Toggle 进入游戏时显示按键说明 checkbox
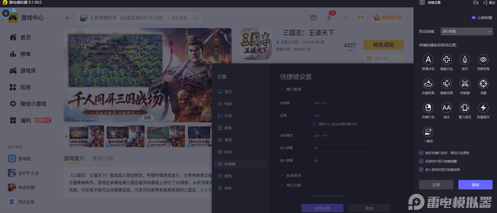The height and width of the screenshot is (213, 497). pos(421,170)
